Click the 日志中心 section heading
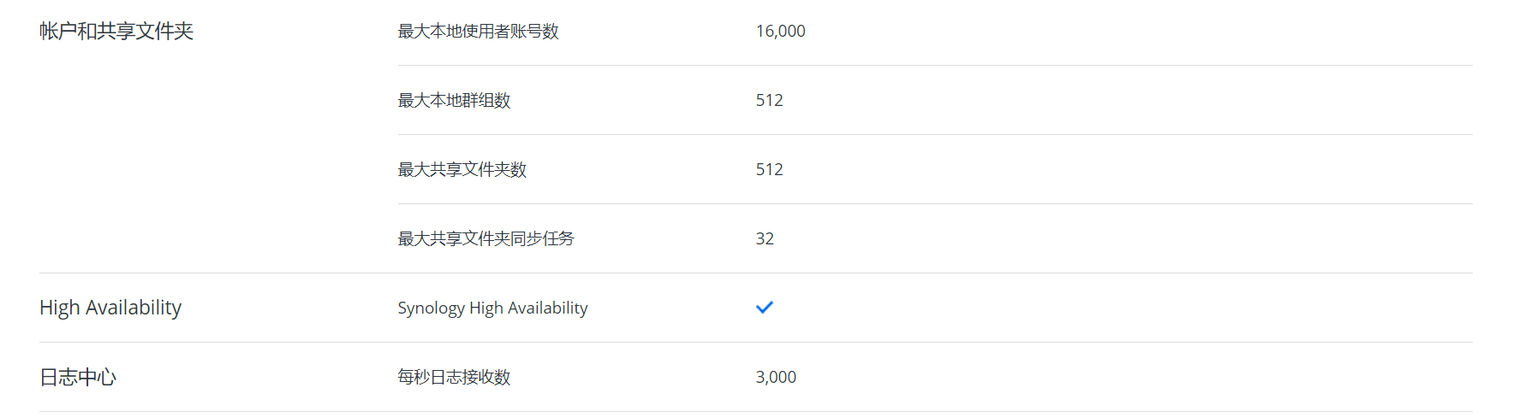 (x=78, y=378)
